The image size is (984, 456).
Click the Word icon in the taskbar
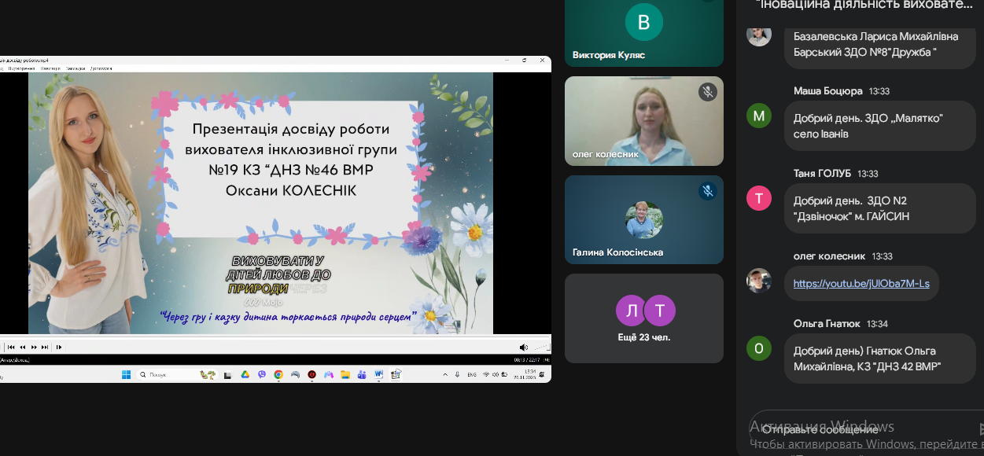(x=379, y=375)
